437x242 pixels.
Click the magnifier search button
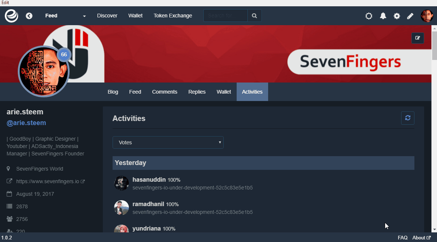click(x=254, y=16)
